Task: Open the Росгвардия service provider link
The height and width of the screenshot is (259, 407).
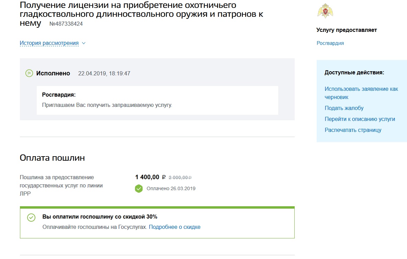Action: tap(330, 43)
